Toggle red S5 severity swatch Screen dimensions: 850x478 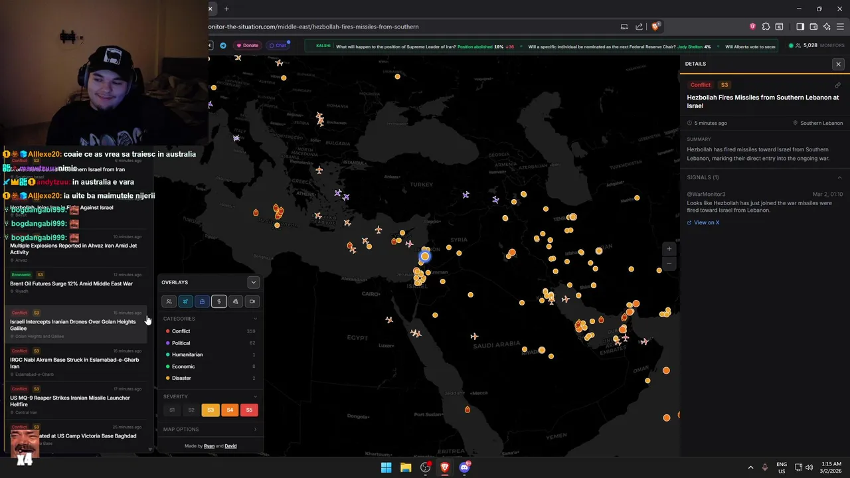[x=249, y=410]
